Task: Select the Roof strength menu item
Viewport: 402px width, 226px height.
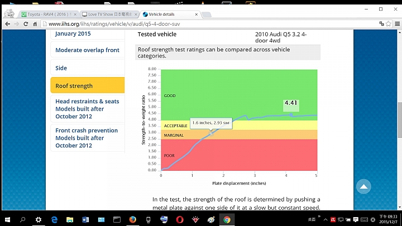Action: [x=88, y=85]
